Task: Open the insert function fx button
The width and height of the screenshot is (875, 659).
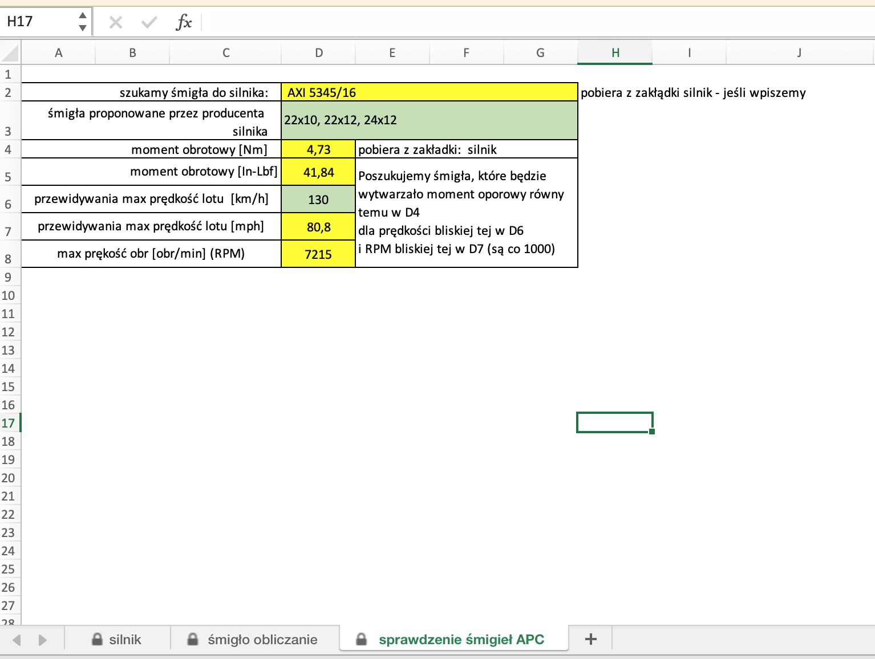Action: coord(184,22)
